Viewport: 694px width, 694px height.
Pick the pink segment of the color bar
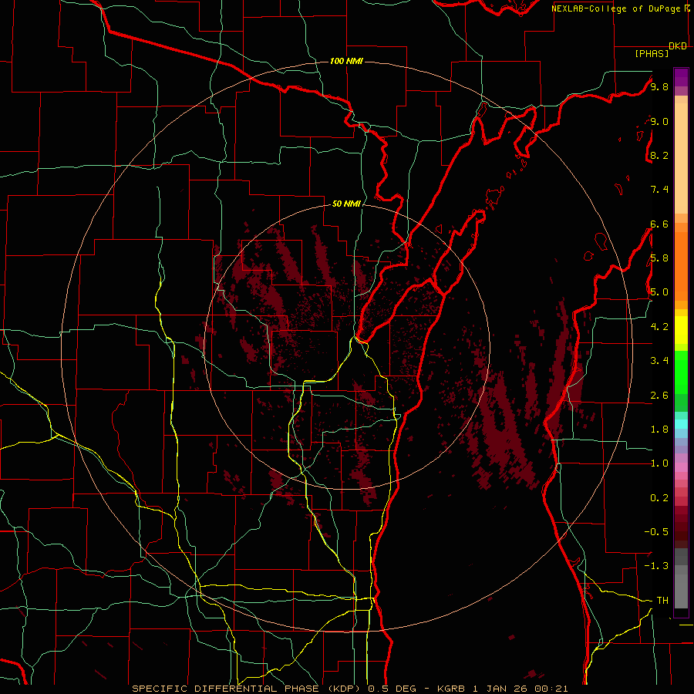pyautogui.click(x=681, y=467)
